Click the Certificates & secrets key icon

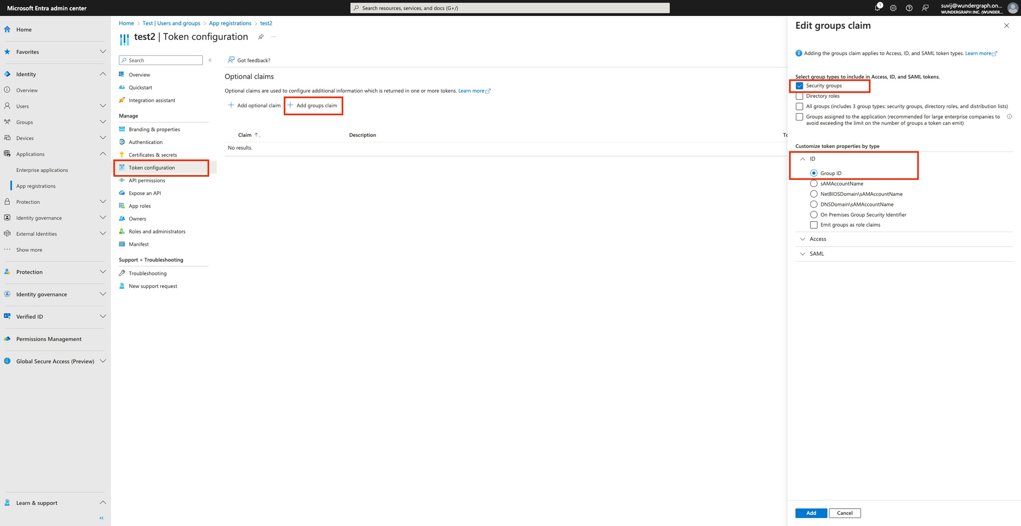(122, 155)
